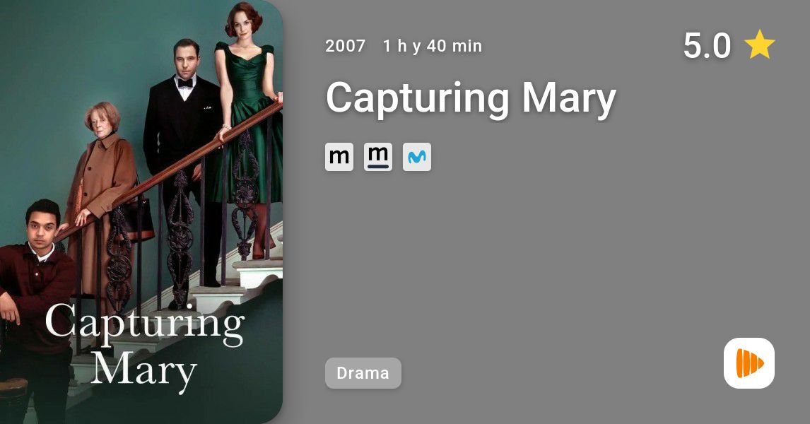Click the yellow rating star icon
The width and height of the screenshot is (810, 424).
click(x=759, y=45)
